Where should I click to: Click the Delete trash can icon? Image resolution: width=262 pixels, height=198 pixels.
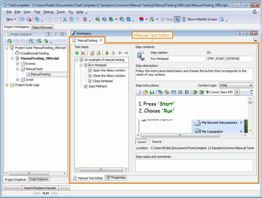tap(85, 19)
